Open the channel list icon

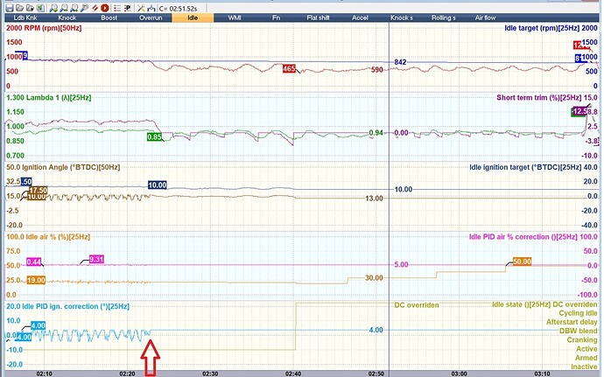(x=117, y=8)
